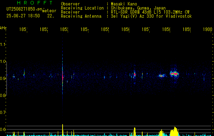Click the "22." value beside the date
Viewport: 214px width, 136px height.
(51, 16)
